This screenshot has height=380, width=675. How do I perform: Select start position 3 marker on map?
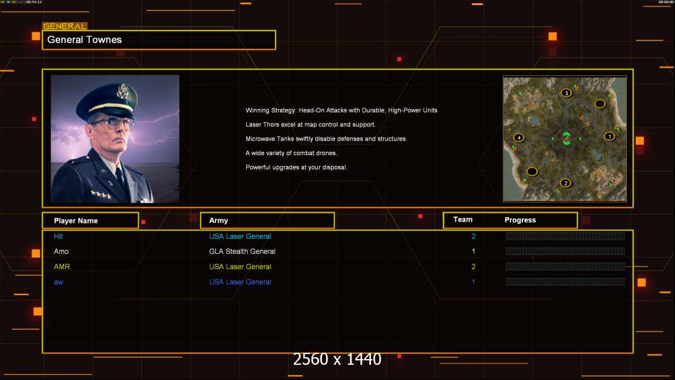click(566, 93)
